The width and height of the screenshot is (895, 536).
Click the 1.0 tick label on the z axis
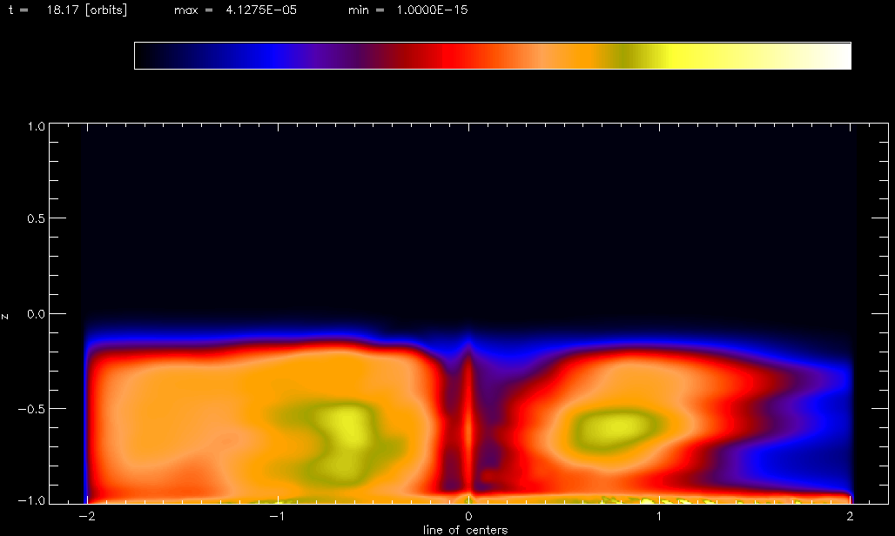pos(35,124)
